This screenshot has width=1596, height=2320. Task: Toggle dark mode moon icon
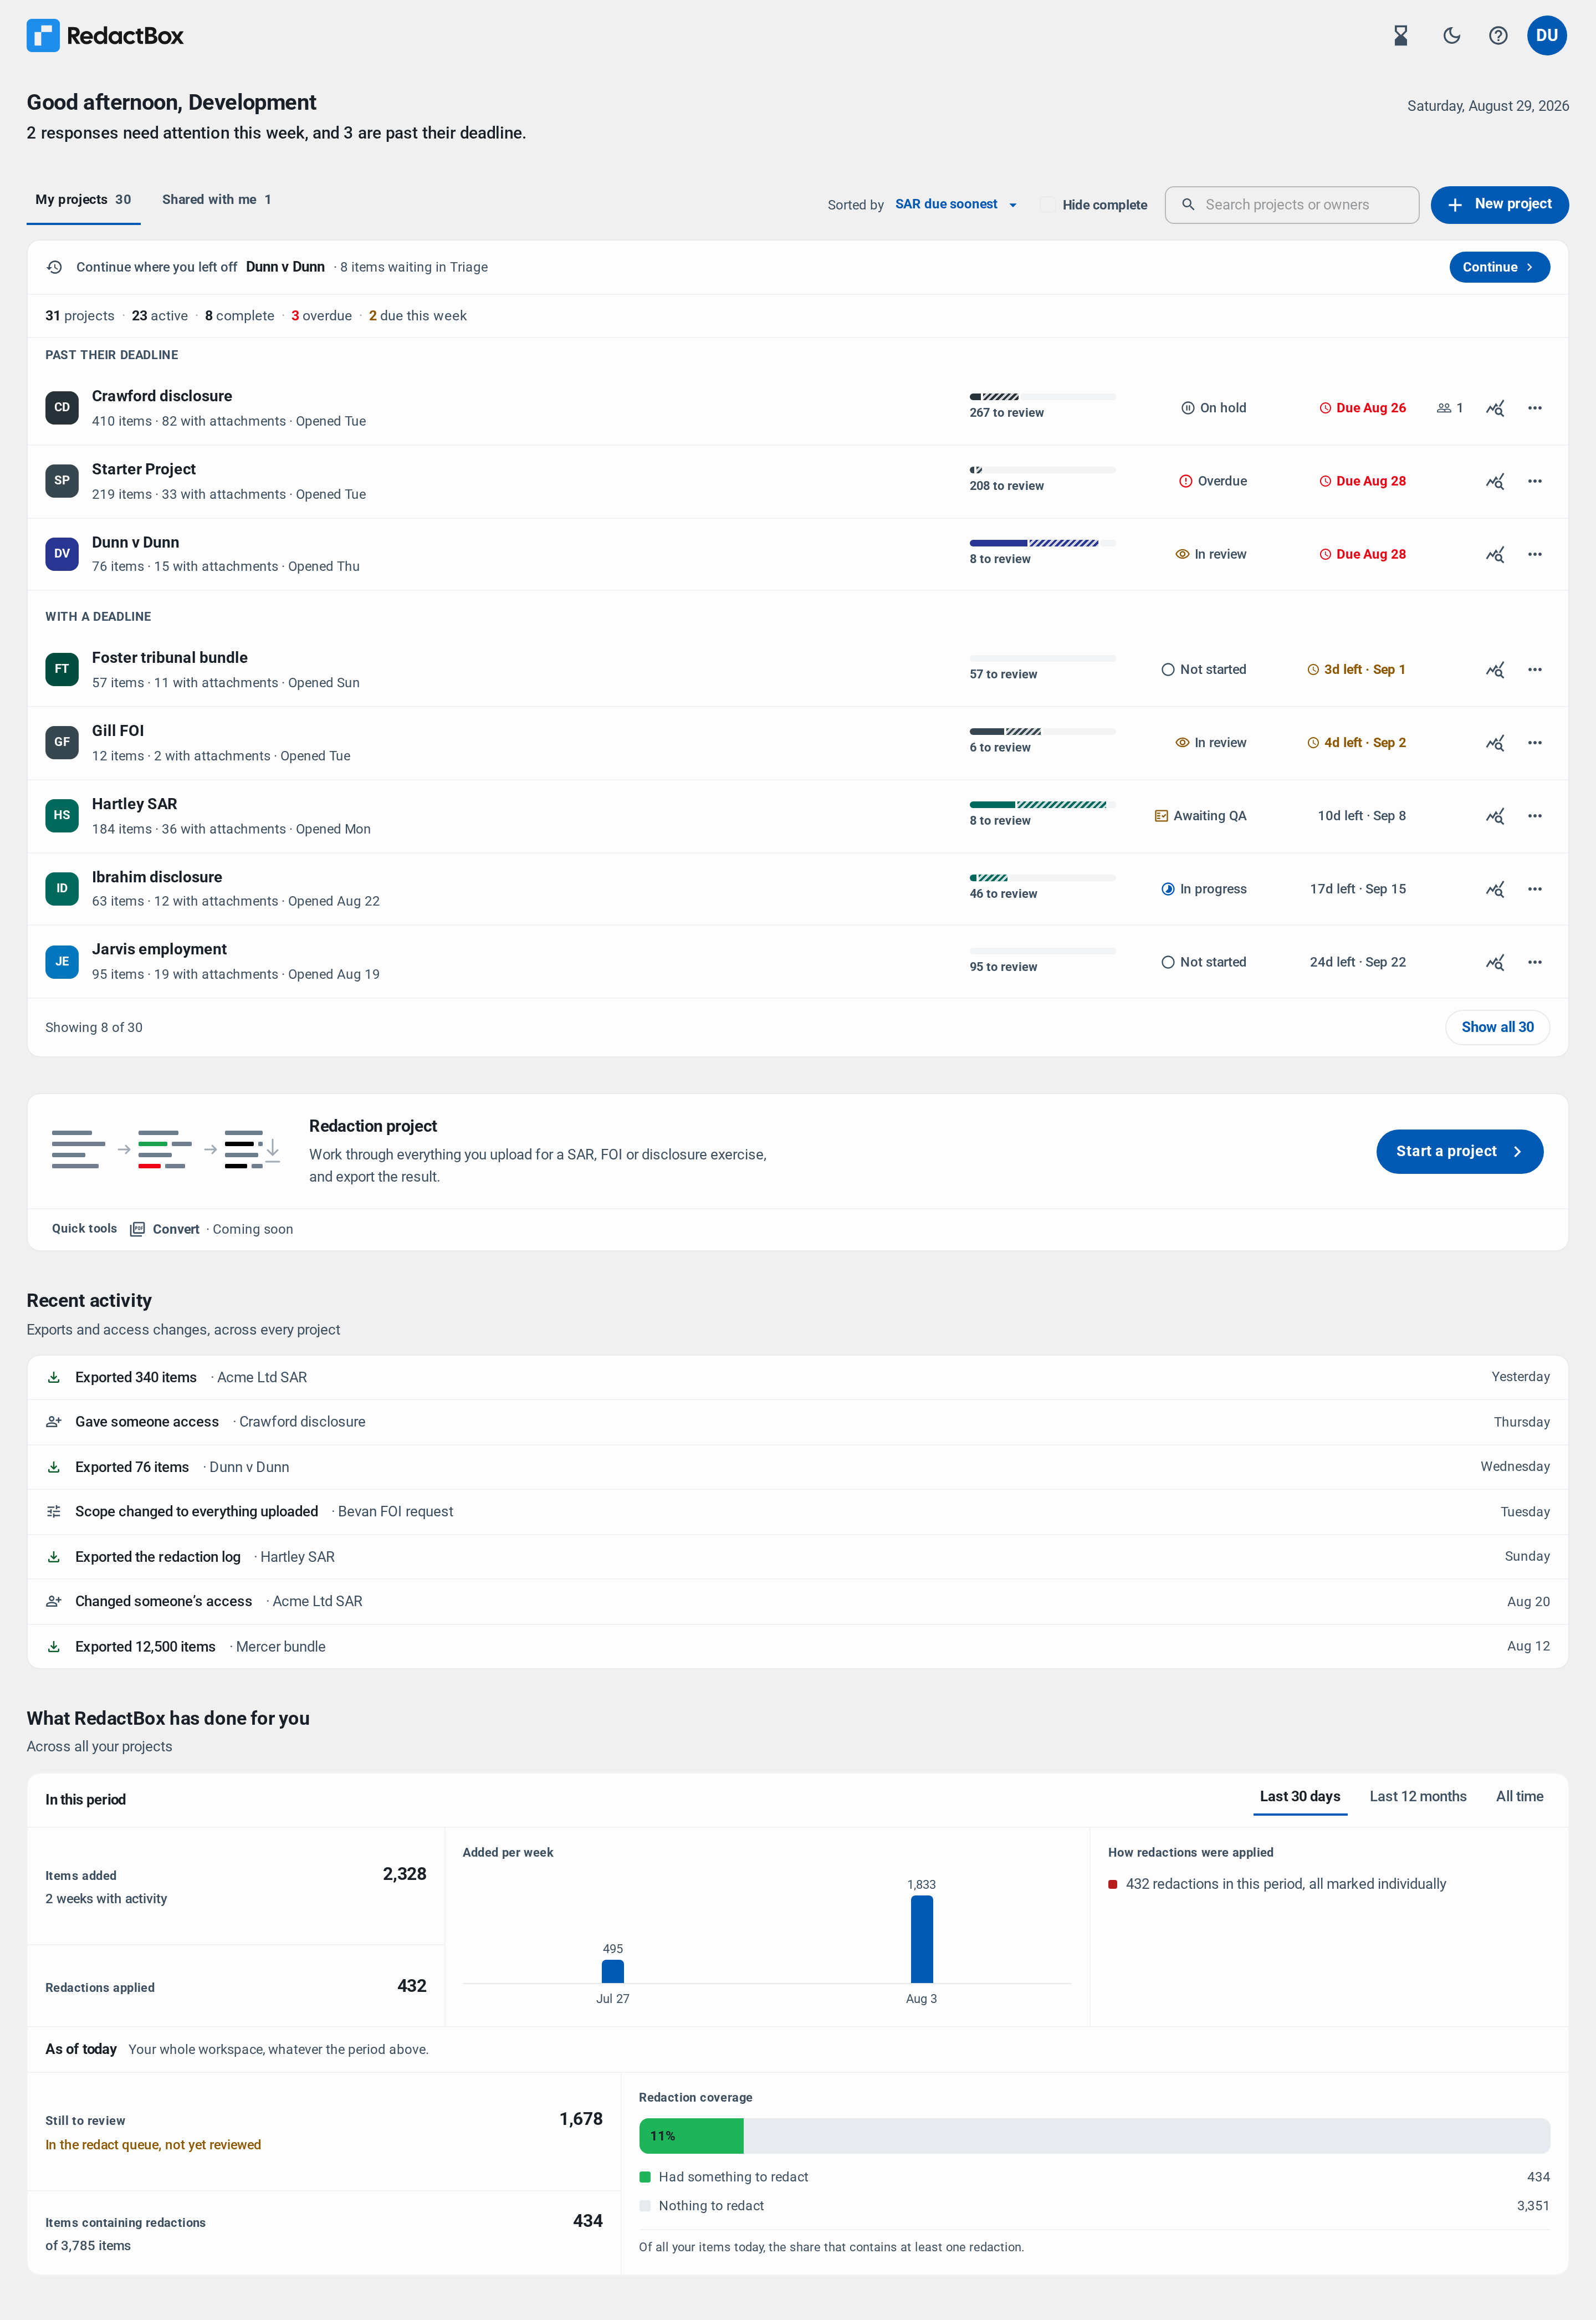click(x=1451, y=36)
